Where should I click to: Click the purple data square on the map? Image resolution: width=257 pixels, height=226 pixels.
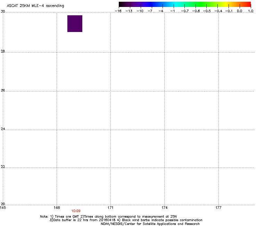[75, 24]
